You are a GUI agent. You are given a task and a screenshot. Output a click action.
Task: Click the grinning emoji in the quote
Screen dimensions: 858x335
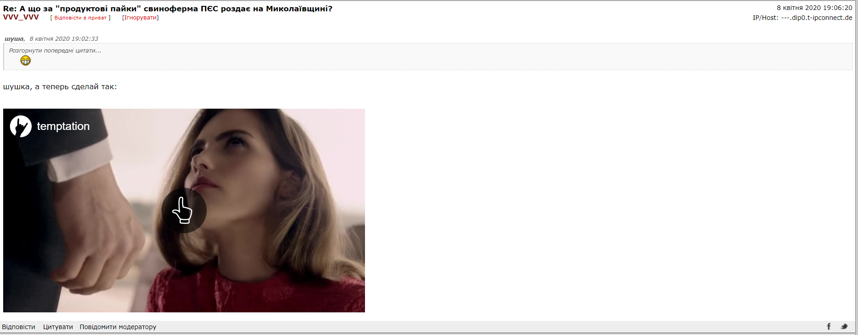pos(25,61)
